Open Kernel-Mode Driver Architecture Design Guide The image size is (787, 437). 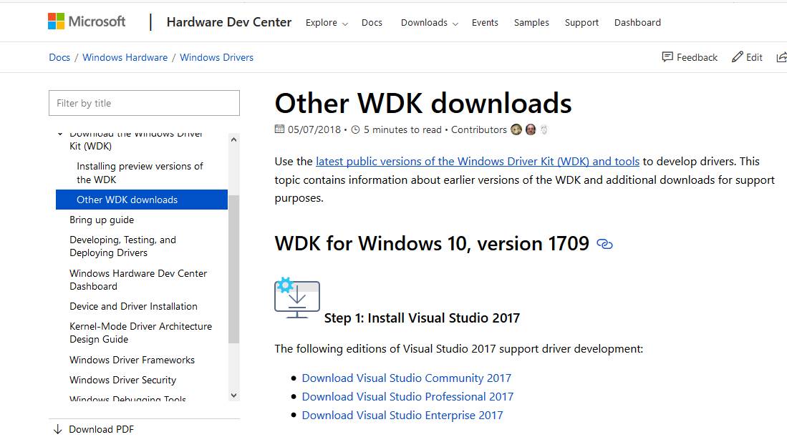coord(140,333)
